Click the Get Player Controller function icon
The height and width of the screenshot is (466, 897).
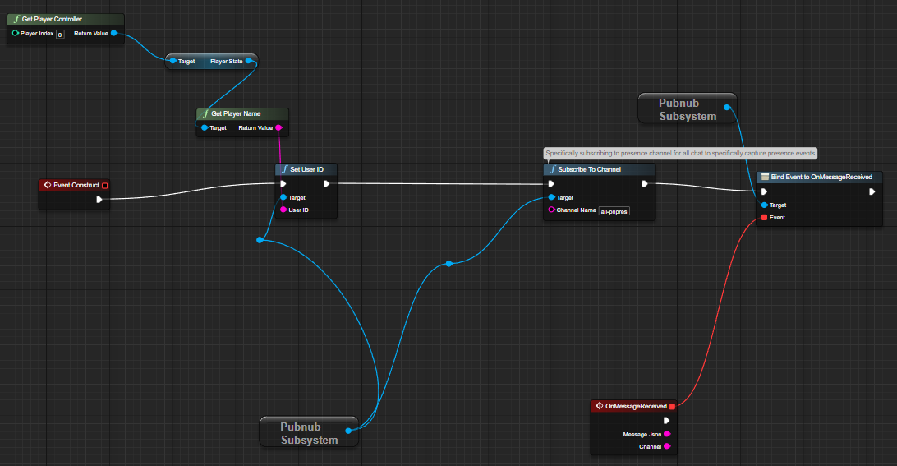pyautogui.click(x=16, y=19)
